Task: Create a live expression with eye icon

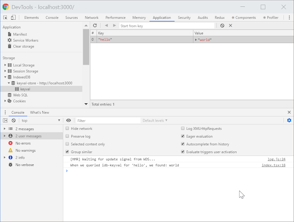Action: coord(68,120)
